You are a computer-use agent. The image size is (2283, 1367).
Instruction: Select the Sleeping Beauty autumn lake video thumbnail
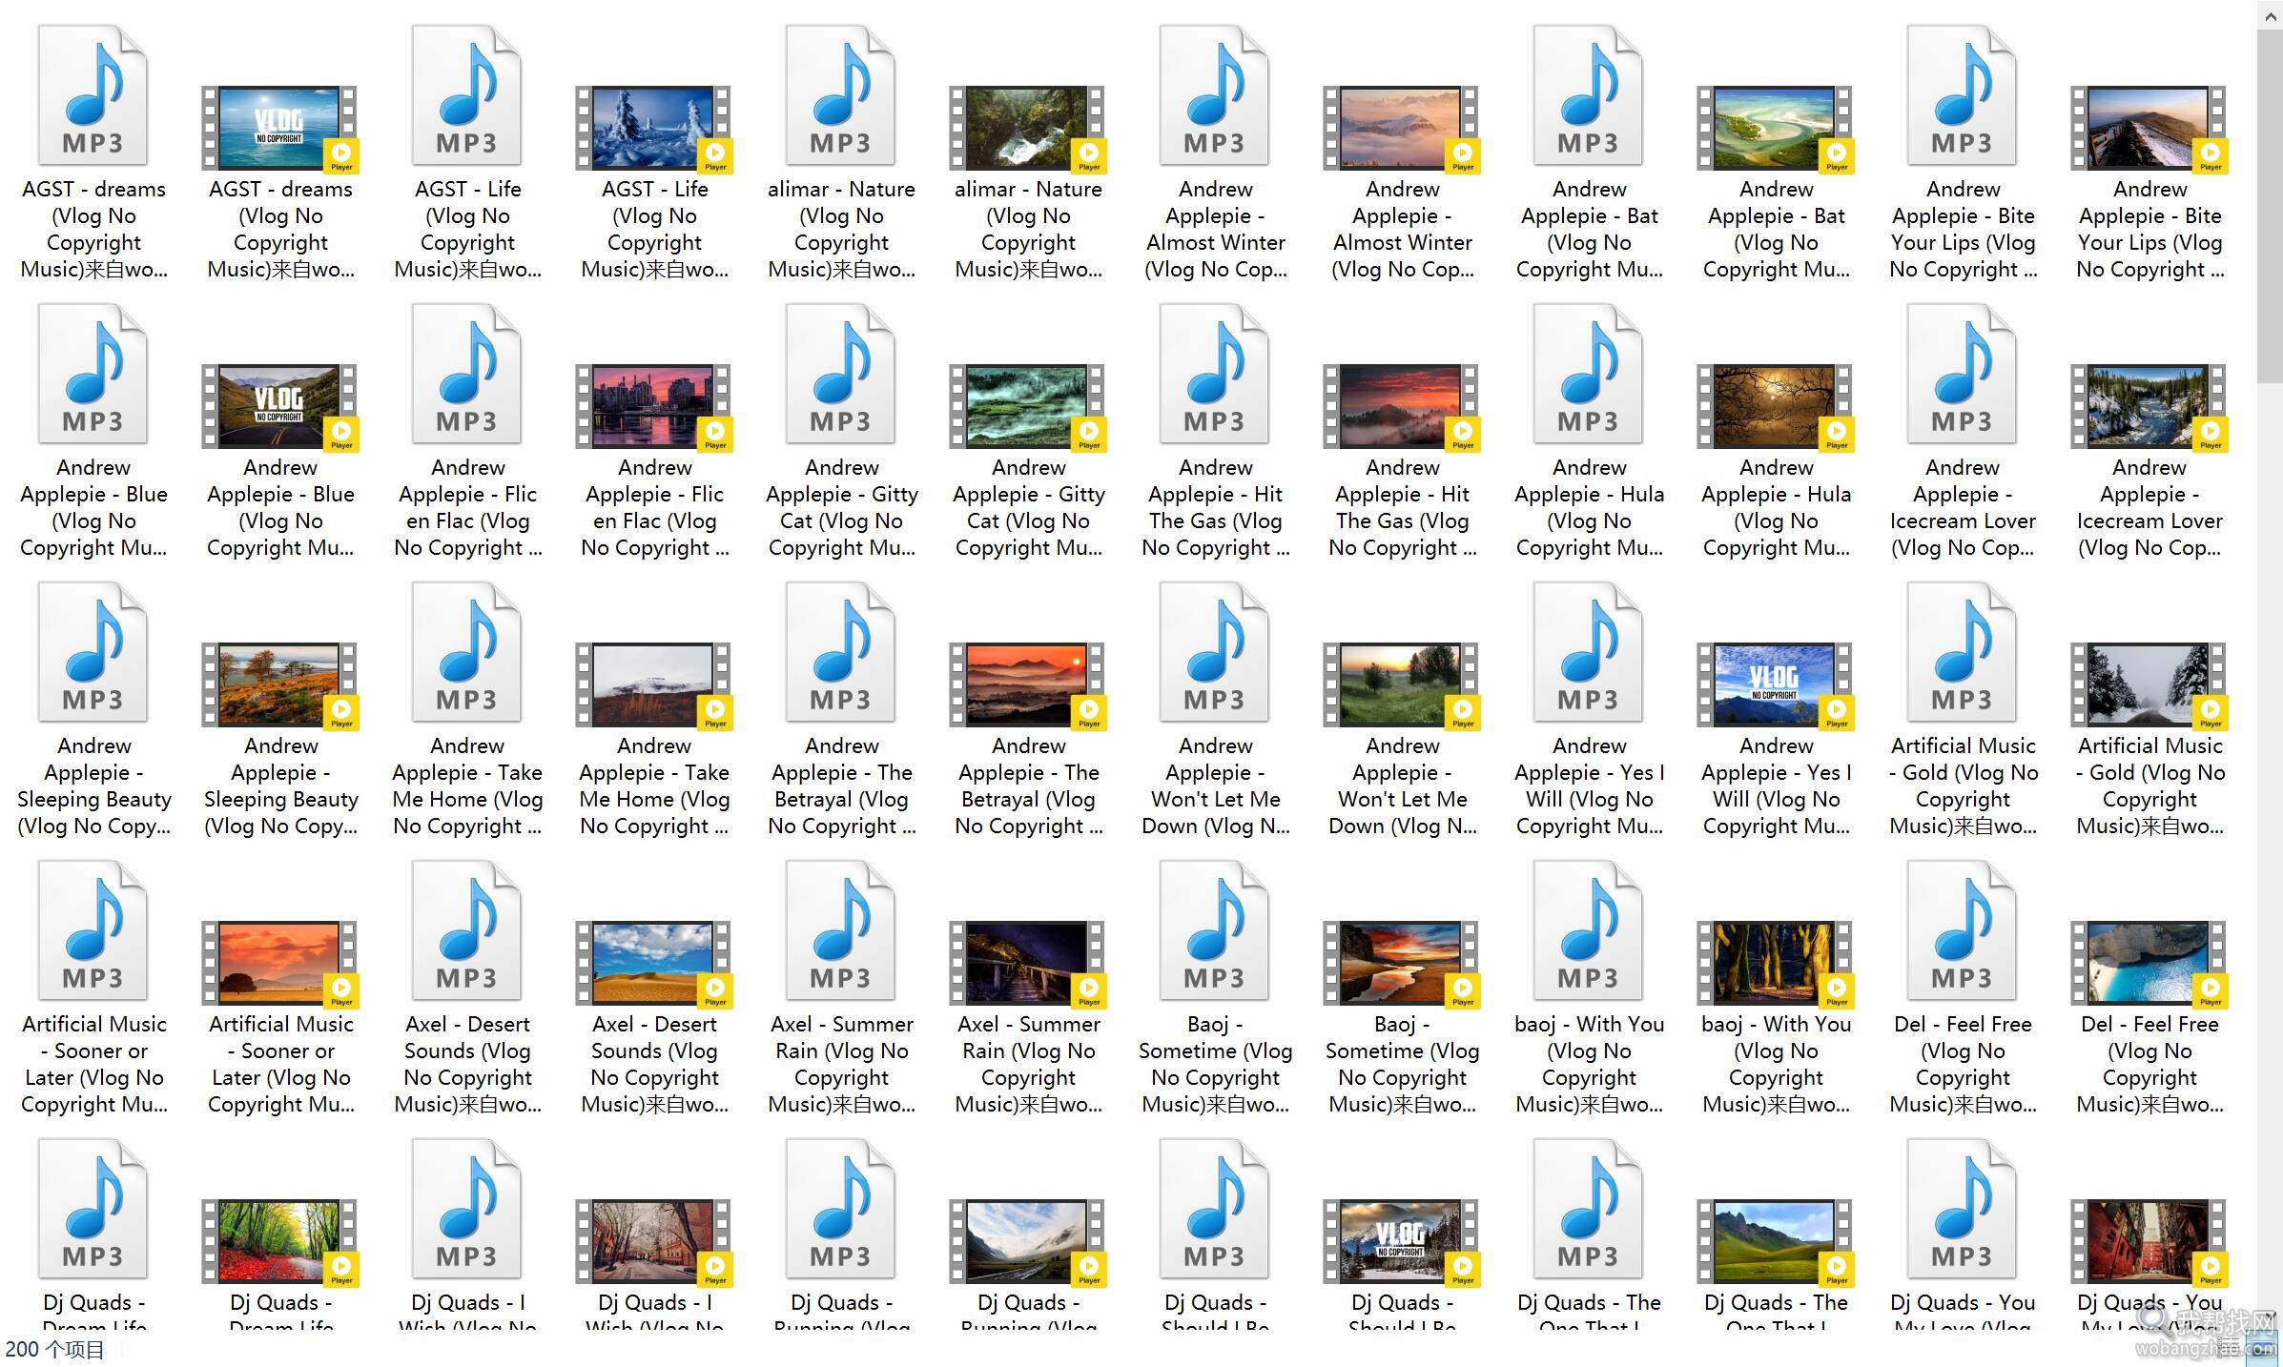point(279,684)
